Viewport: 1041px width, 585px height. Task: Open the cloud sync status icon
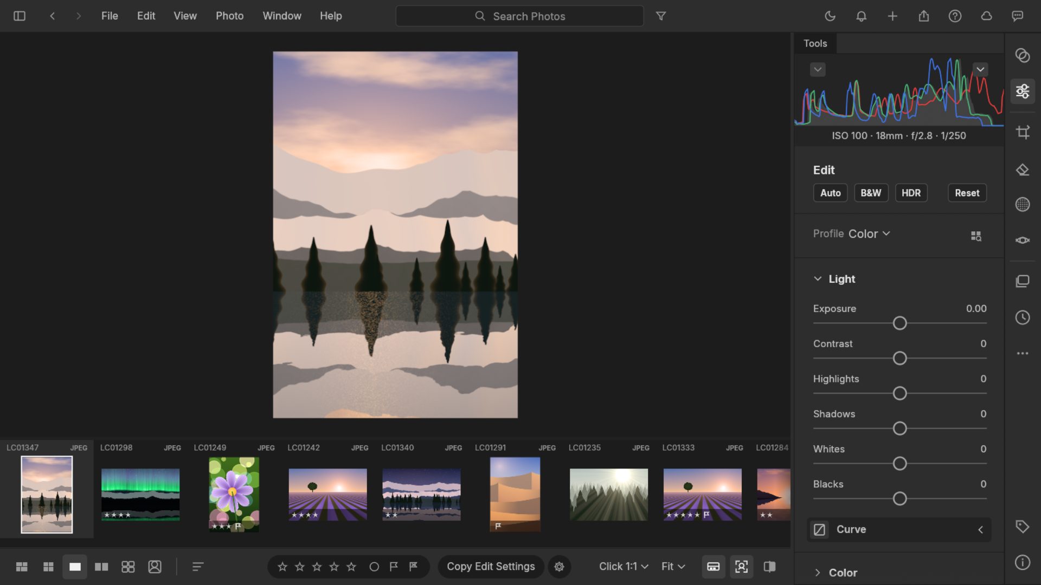(x=986, y=16)
